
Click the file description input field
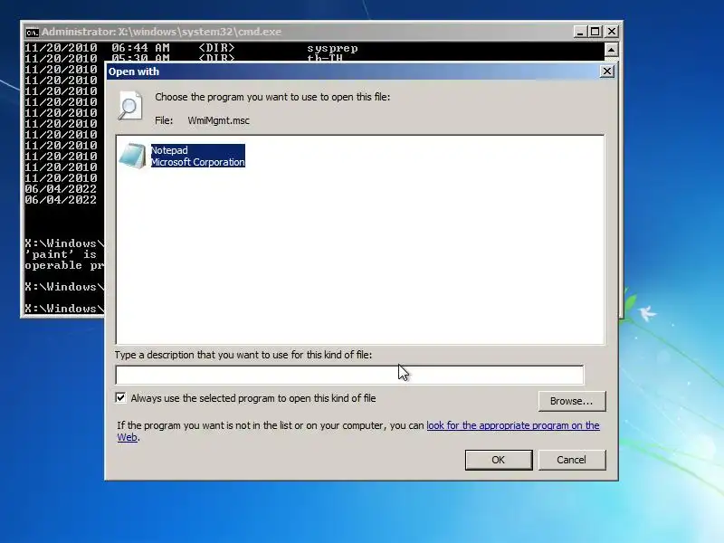coord(349,375)
